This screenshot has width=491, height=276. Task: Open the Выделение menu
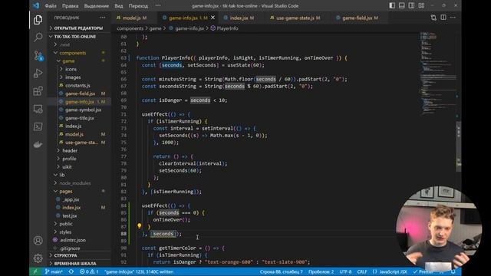click(x=97, y=6)
